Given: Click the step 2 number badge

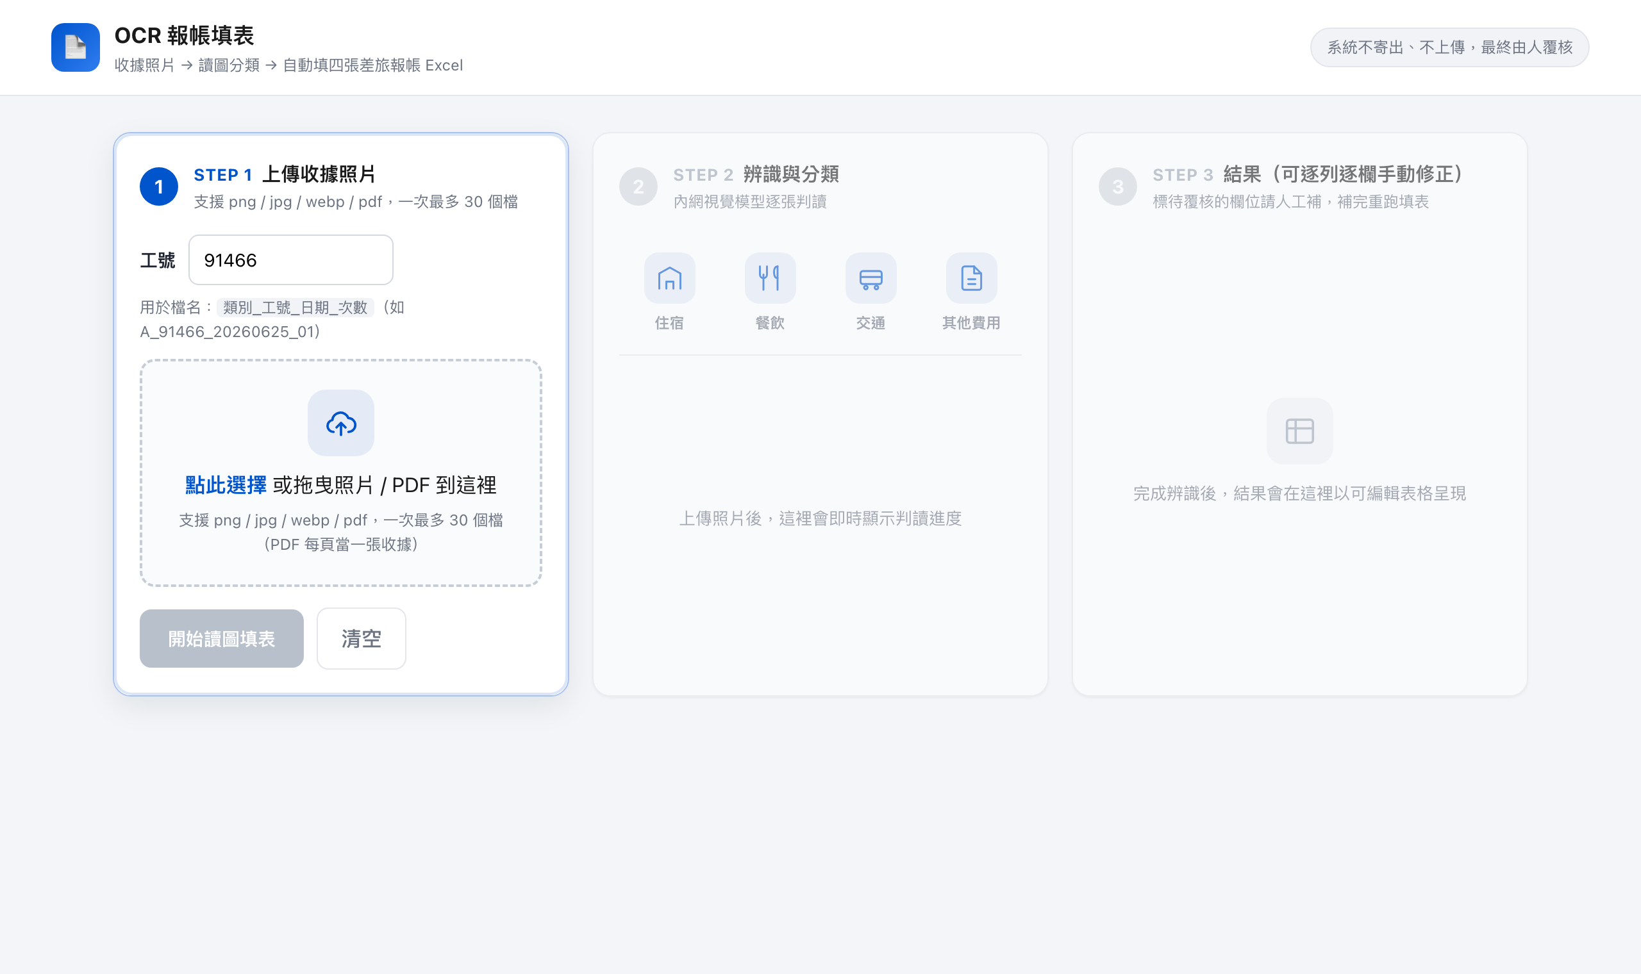Looking at the screenshot, I should tap(638, 186).
